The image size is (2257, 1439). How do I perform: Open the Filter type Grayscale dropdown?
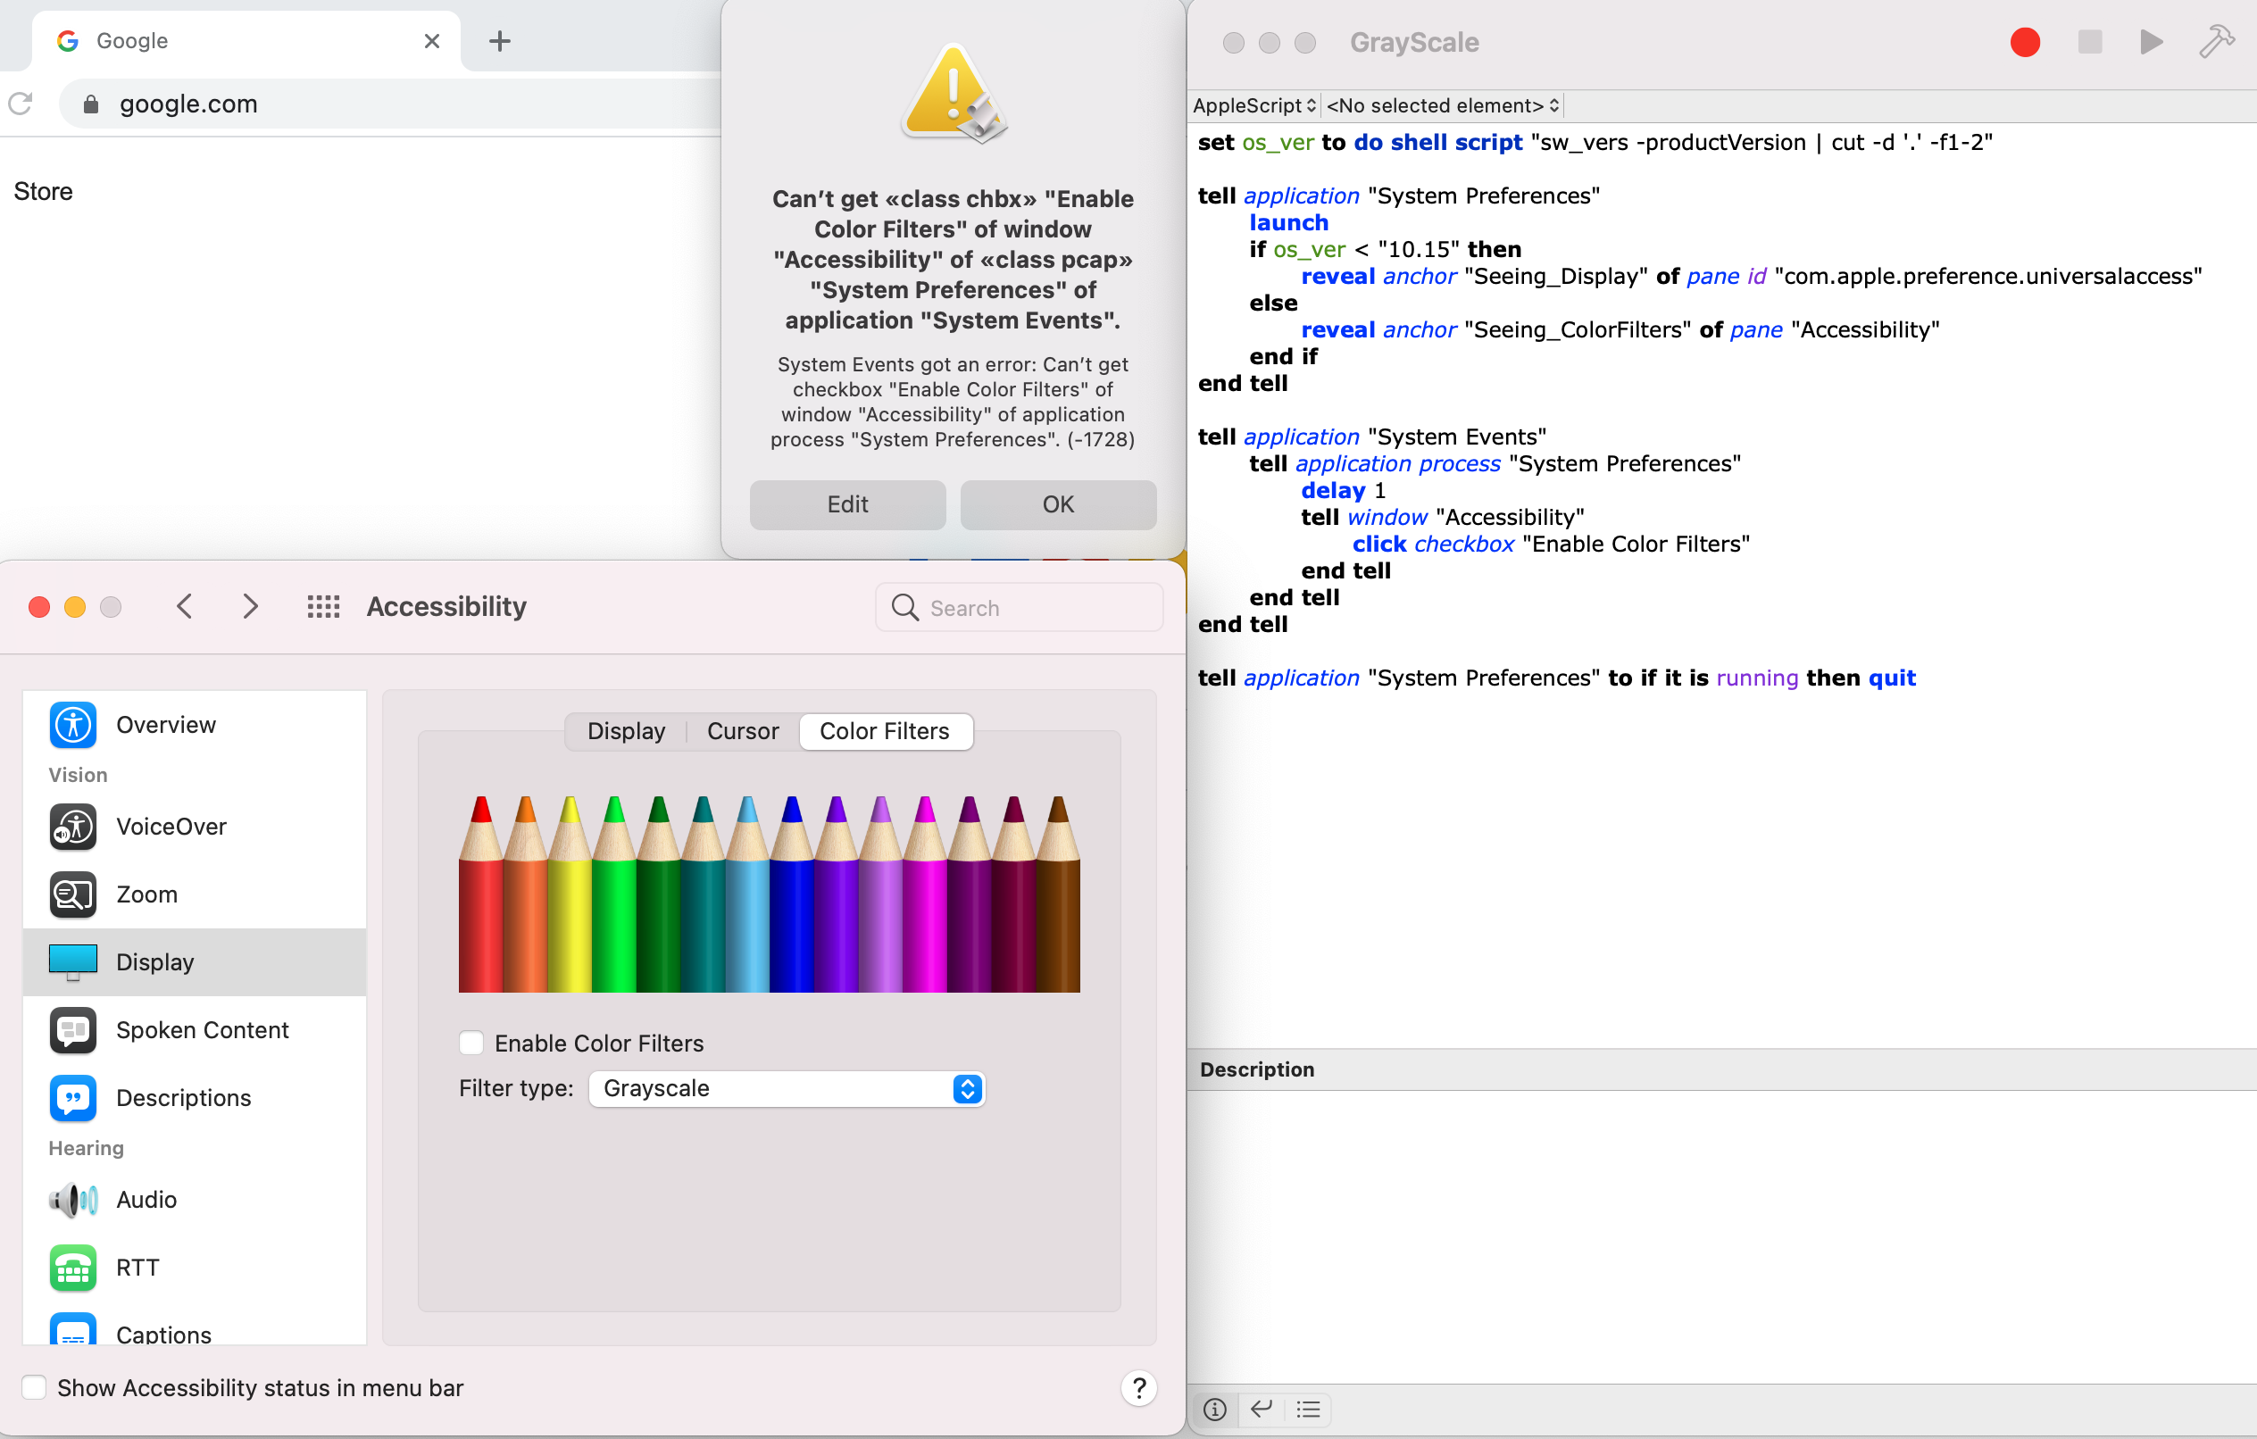787,1088
